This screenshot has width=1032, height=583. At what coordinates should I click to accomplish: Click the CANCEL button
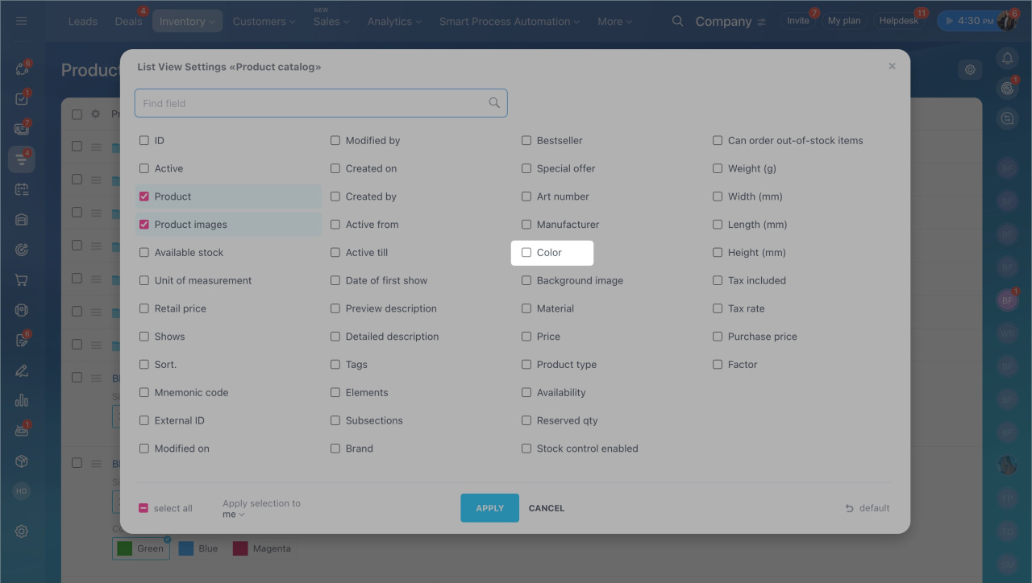click(546, 508)
